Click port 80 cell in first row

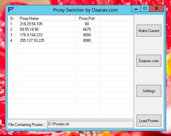[87, 24]
